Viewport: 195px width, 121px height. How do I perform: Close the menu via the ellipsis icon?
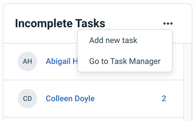(168, 24)
